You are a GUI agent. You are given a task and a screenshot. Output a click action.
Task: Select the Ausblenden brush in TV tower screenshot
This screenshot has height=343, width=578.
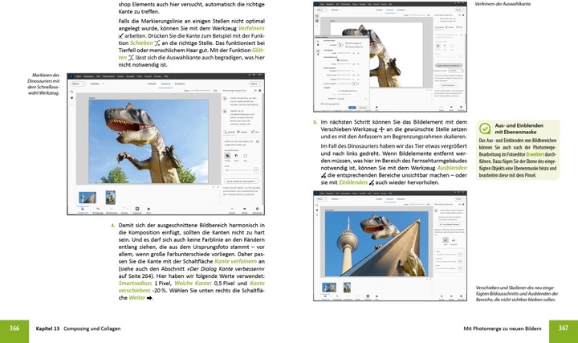click(446, 241)
